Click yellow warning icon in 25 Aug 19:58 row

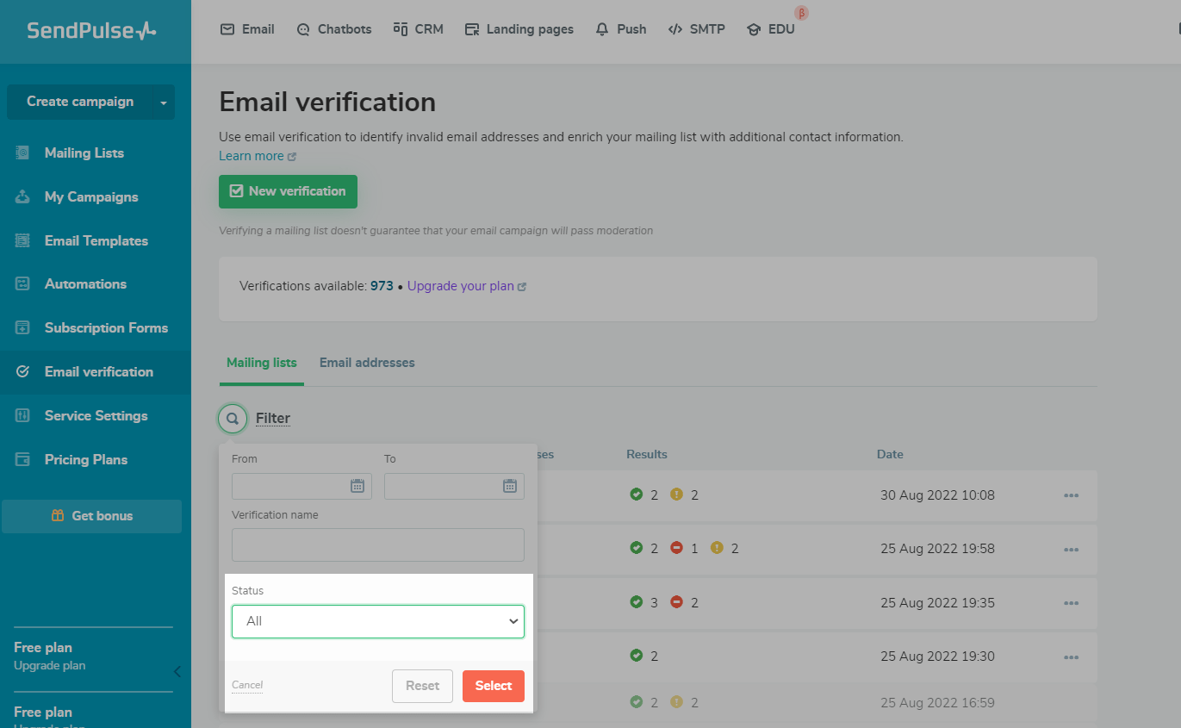tap(717, 548)
